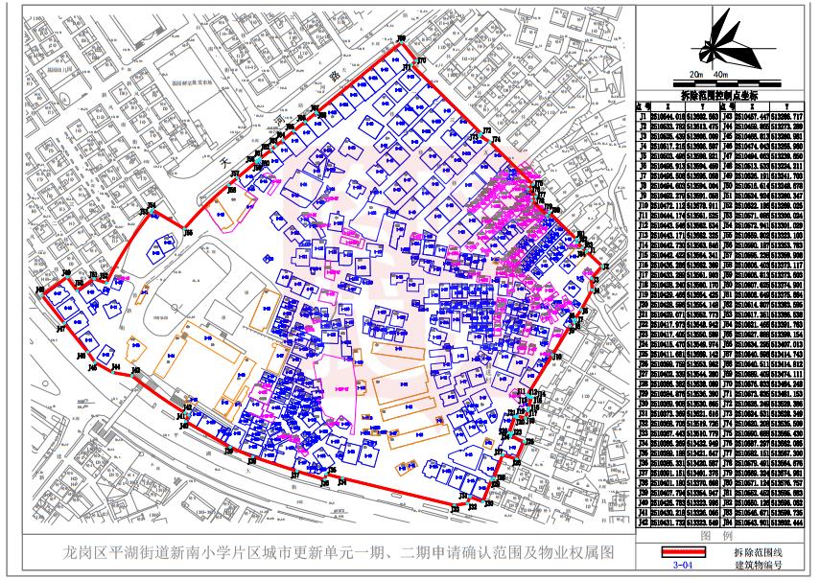The height and width of the screenshot is (580, 820).
Task: Select the J43 cell in coordinate table
Action: 727,117
